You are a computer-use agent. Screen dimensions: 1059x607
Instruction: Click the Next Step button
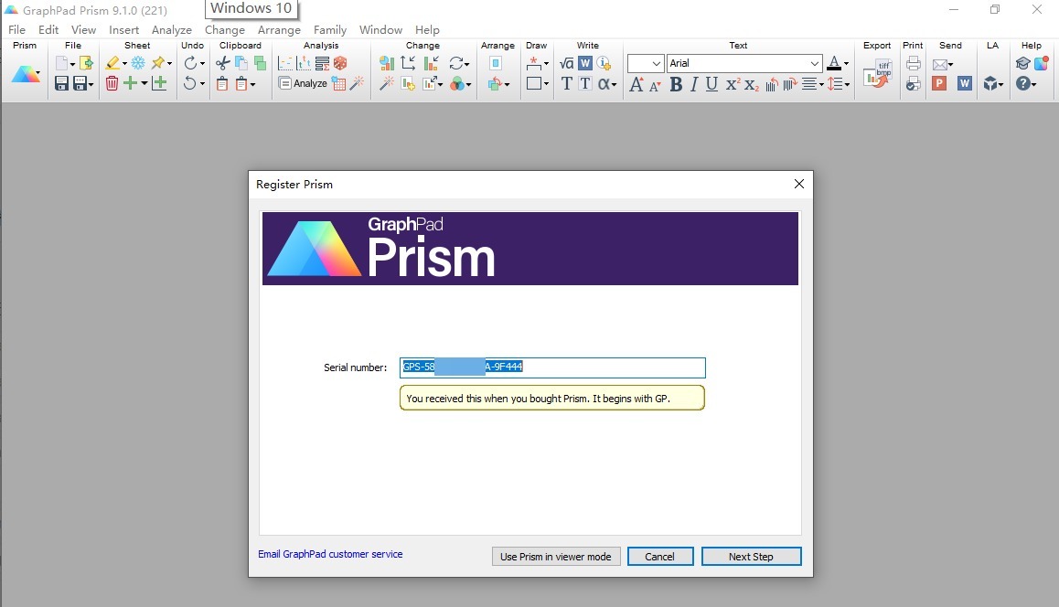point(751,557)
